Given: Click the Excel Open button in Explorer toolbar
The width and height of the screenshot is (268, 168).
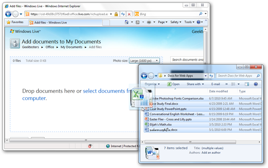Looking at the screenshot, I should pyautogui.click(x=173, y=84).
